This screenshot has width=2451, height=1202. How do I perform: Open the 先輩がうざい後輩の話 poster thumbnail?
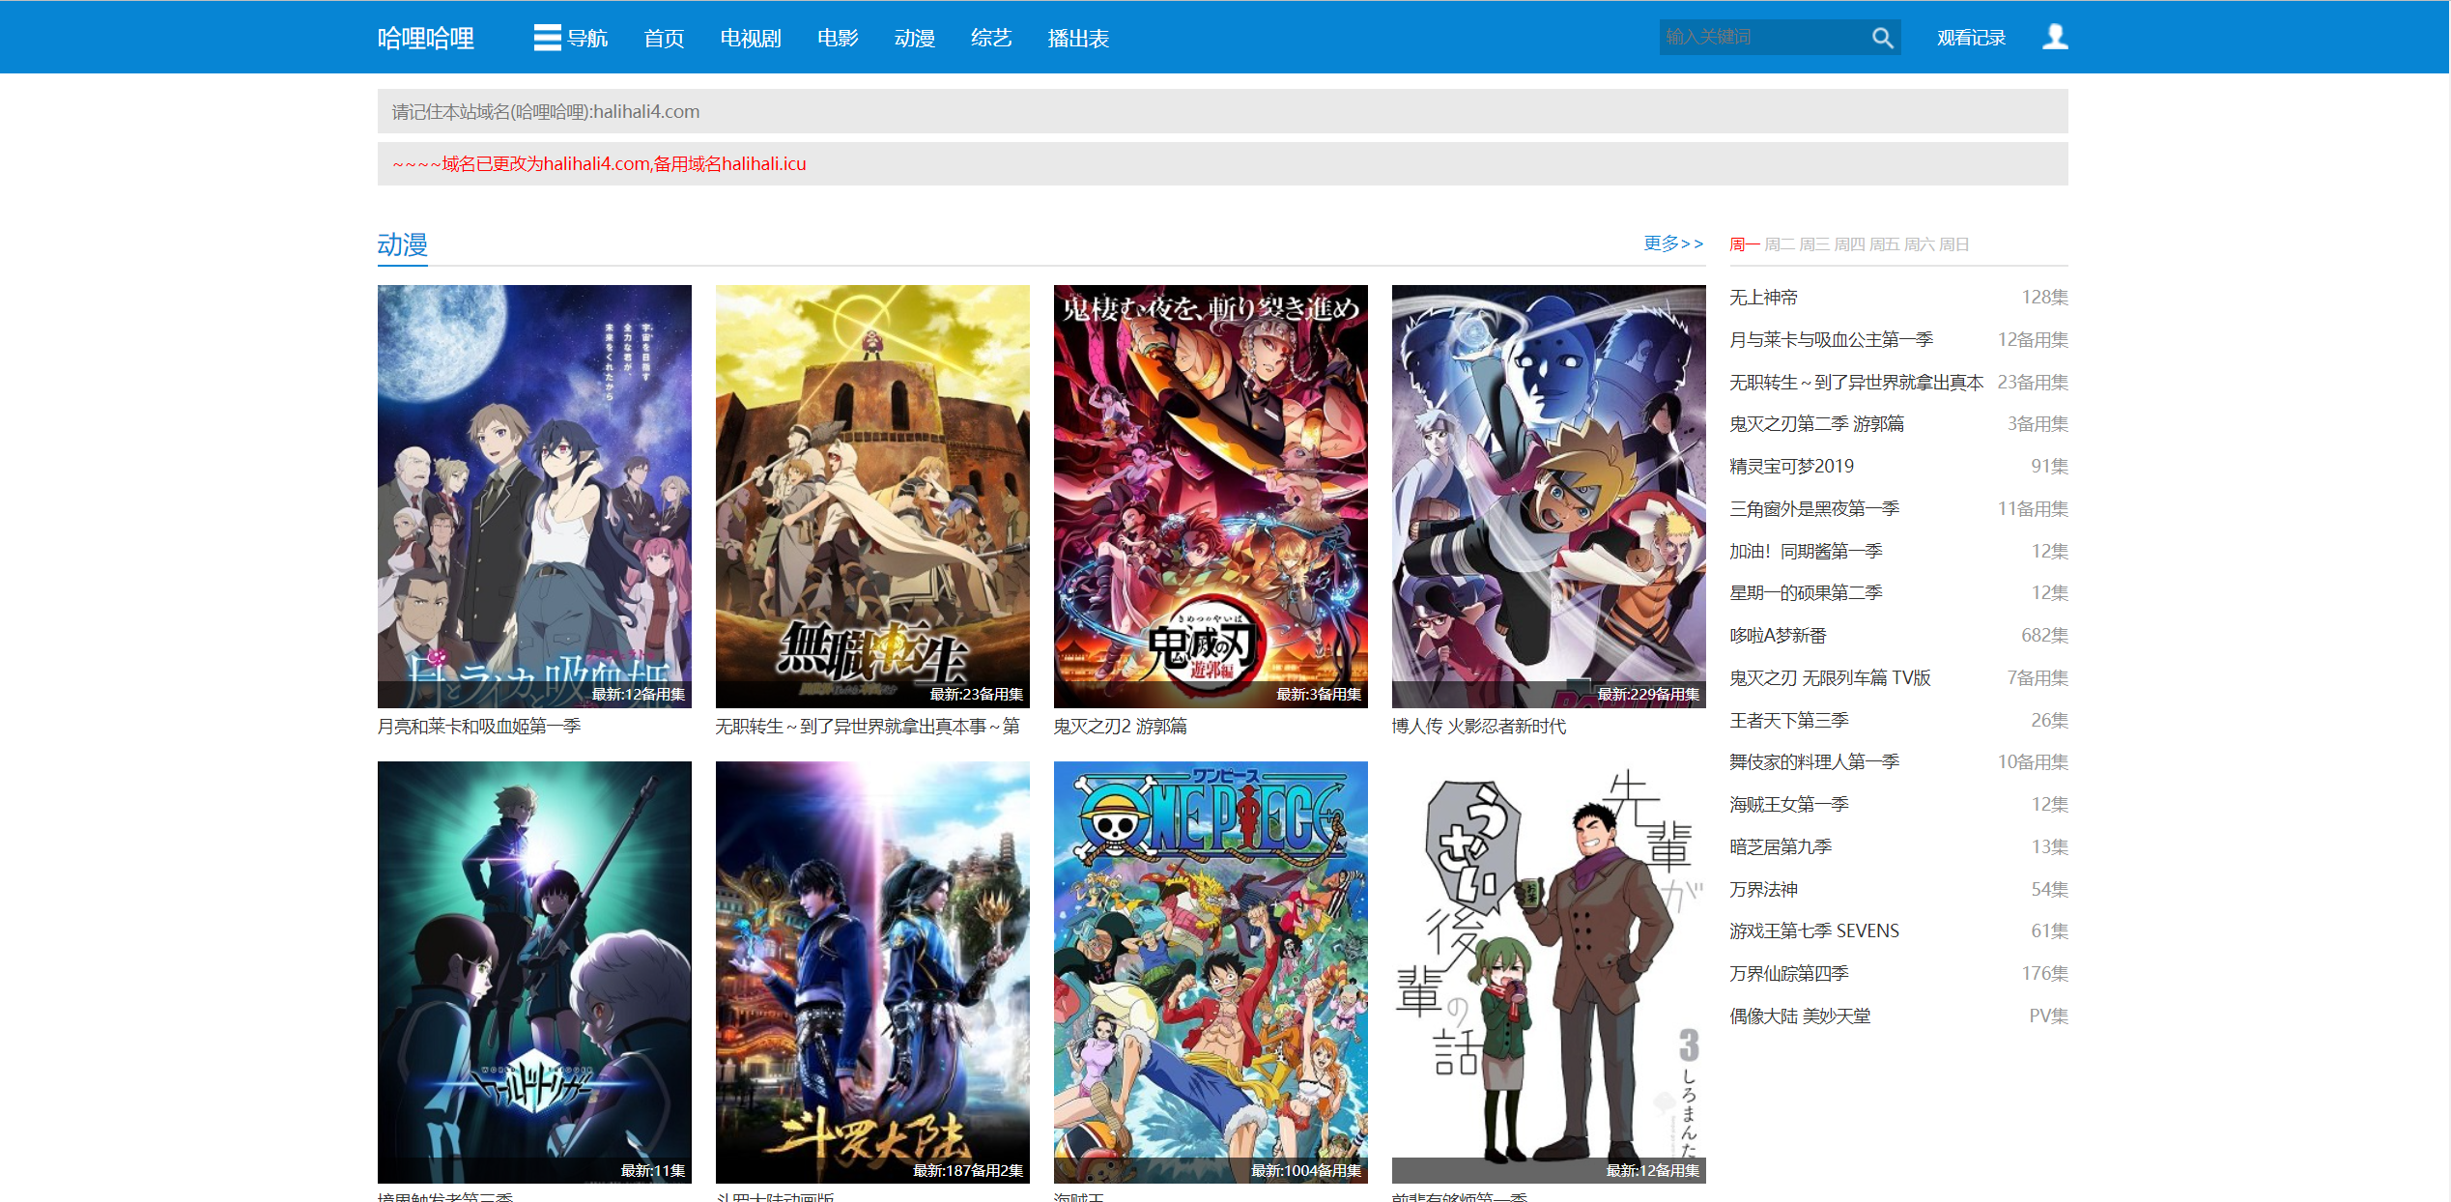(x=1549, y=972)
